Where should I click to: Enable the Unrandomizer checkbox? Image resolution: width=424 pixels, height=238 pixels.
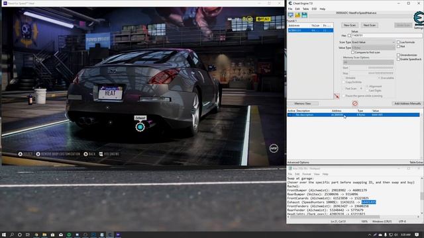point(398,55)
